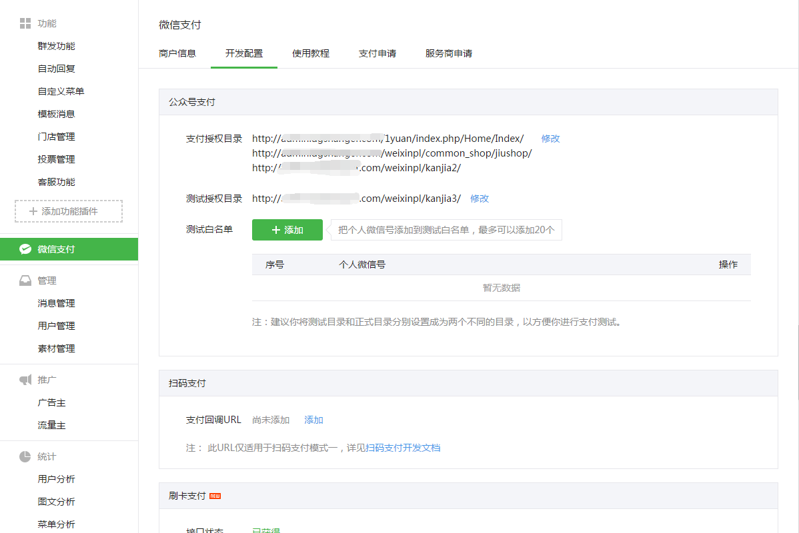This screenshot has width=799, height=533.
Task: Click the whitelist tooltip about 20个 limit
Action: tap(446, 230)
